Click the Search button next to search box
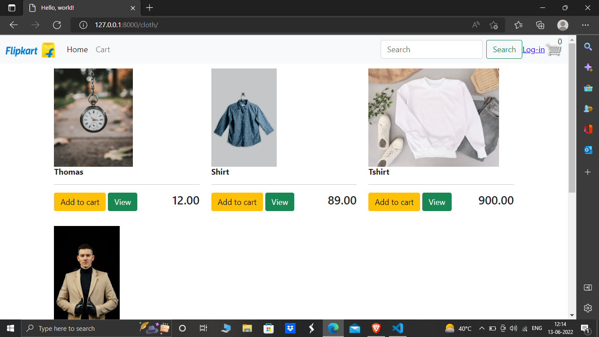599x337 pixels. 504,49
